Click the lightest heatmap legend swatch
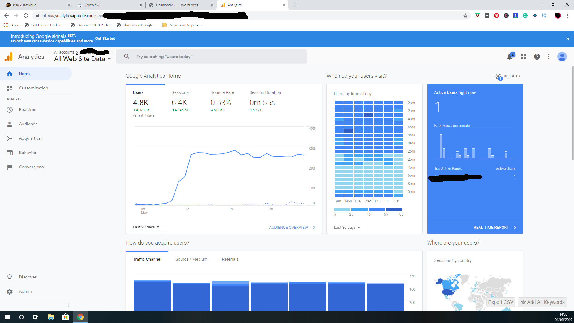This screenshot has height=323, width=574. (342, 210)
